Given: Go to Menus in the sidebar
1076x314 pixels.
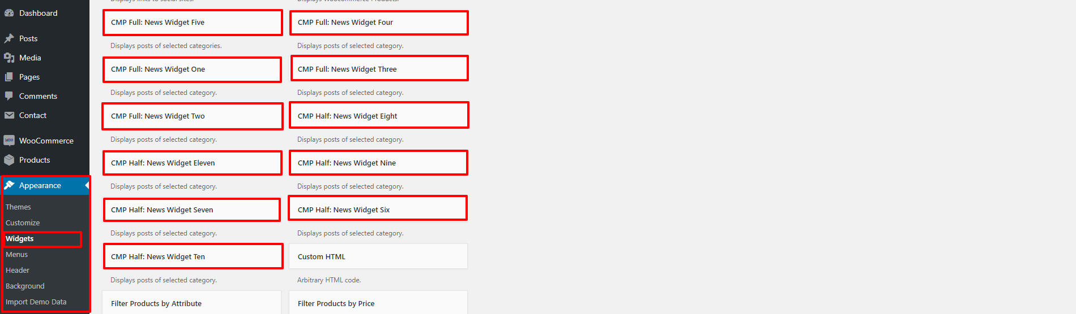Looking at the screenshot, I should 16,255.
